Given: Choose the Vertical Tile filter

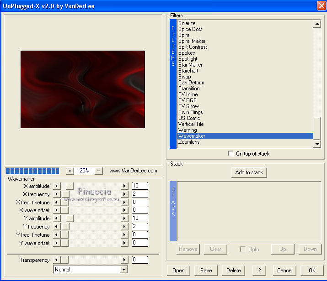Looking at the screenshot, I should pos(191,124).
